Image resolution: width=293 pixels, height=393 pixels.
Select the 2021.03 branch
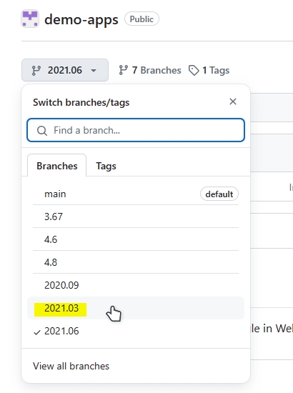click(136, 308)
